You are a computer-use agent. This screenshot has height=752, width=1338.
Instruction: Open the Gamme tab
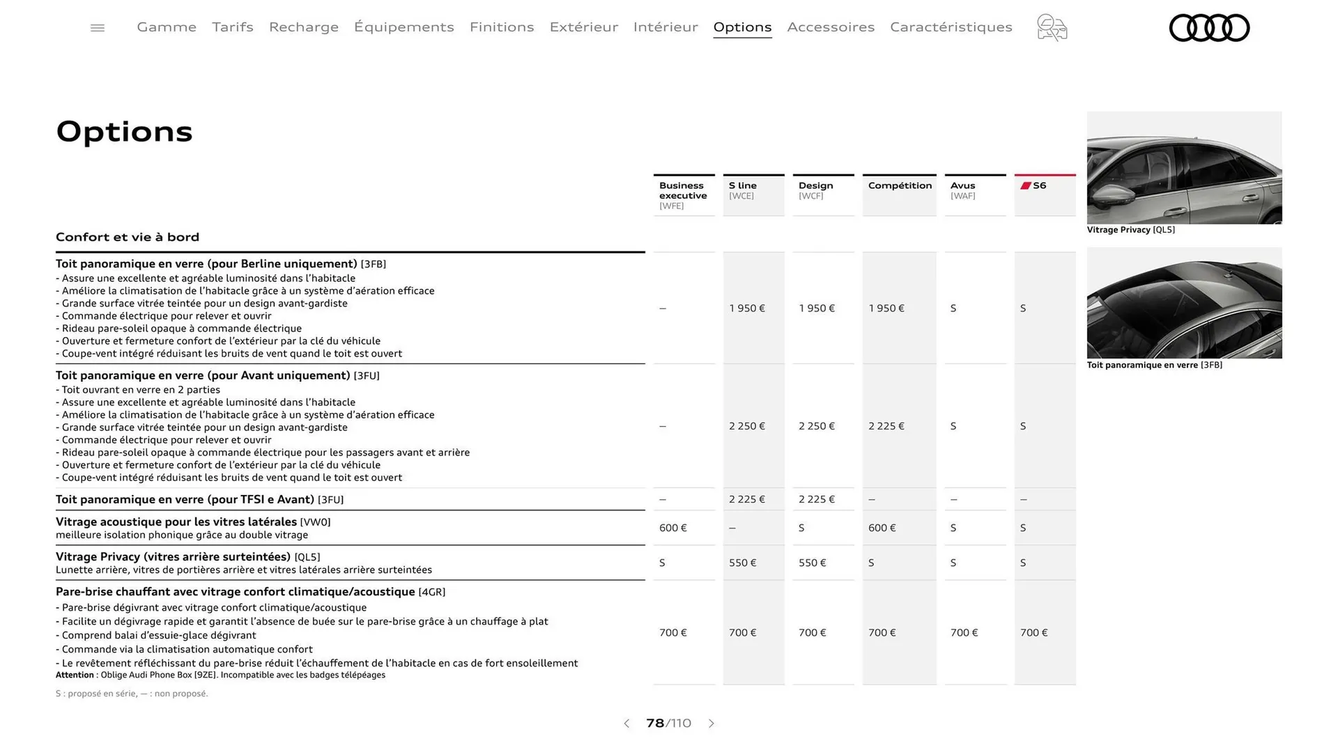167,27
